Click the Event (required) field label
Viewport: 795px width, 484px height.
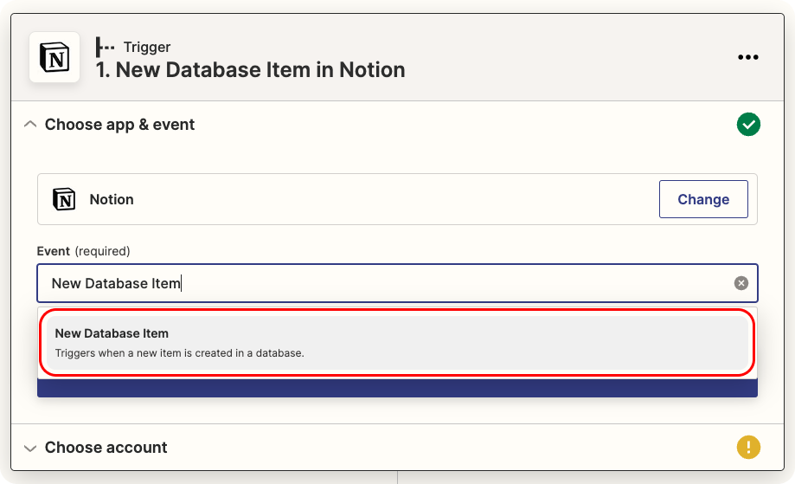pyautogui.click(x=83, y=251)
